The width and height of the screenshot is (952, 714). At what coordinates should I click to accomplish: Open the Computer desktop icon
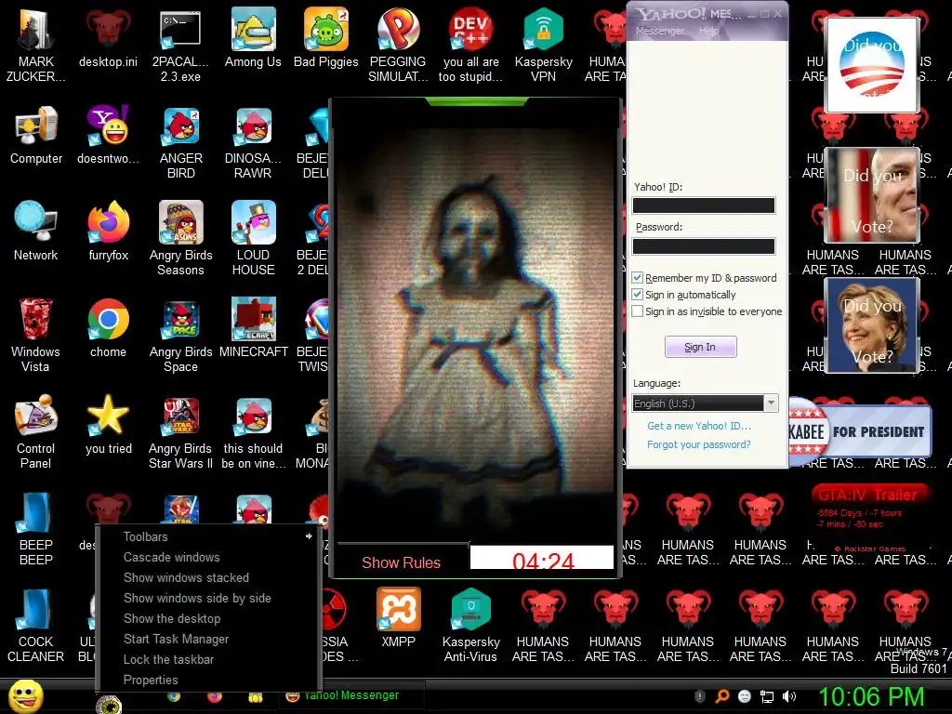click(x=36, y=135)
